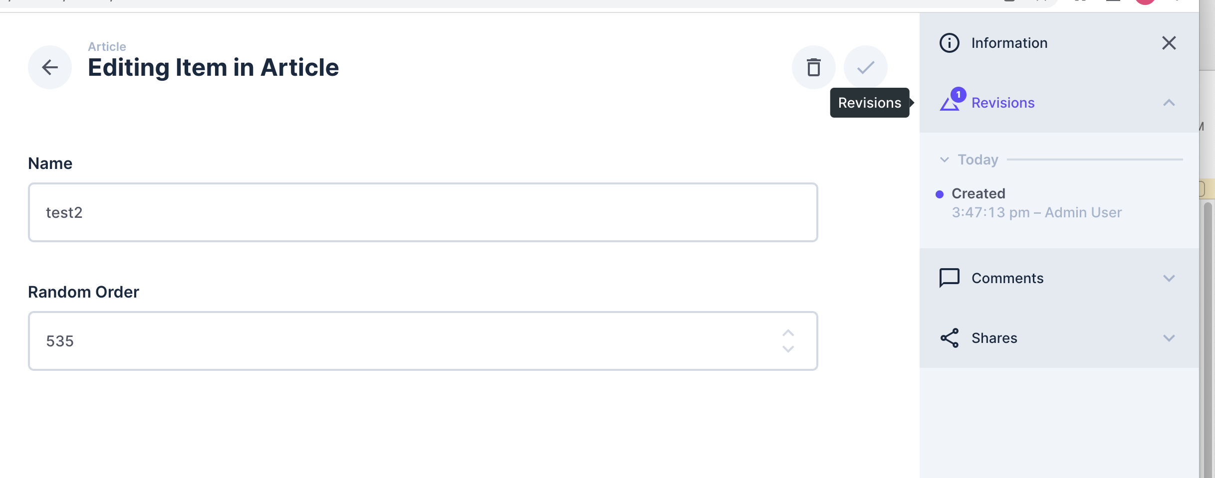The height and width of the screenshot is (478, 1215).
Task: Collapse the Revisions section via its chevron
Action: [x=1169, y=103]
